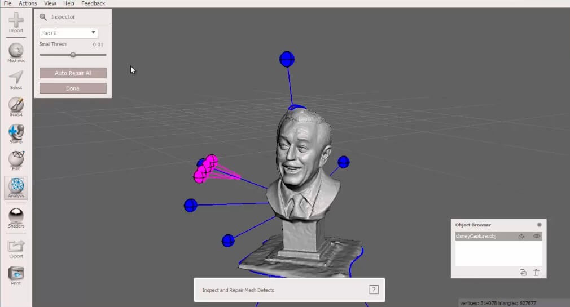Image resolution: width=570 pixels, height=307 pixels.
Task: Open the Feedback menu
Action: tap(93, 3)
